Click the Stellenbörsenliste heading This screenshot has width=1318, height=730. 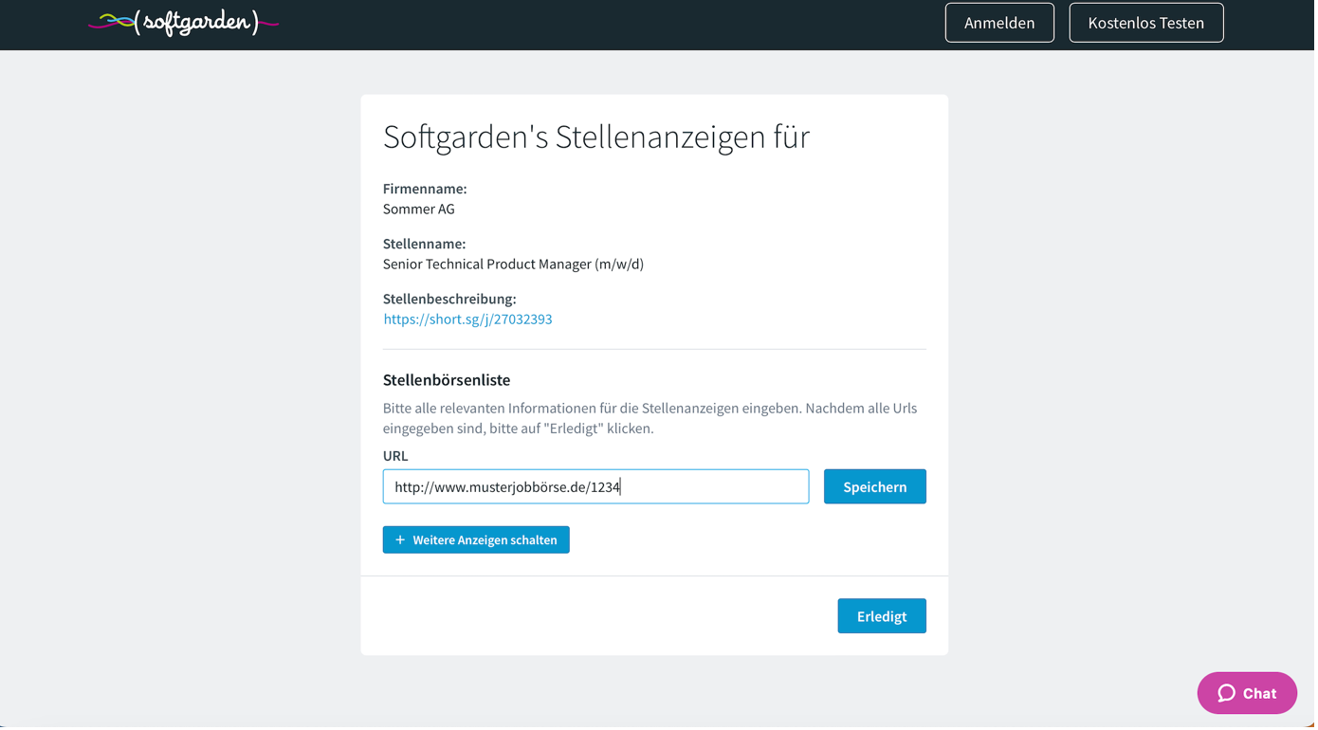point(447,380)
